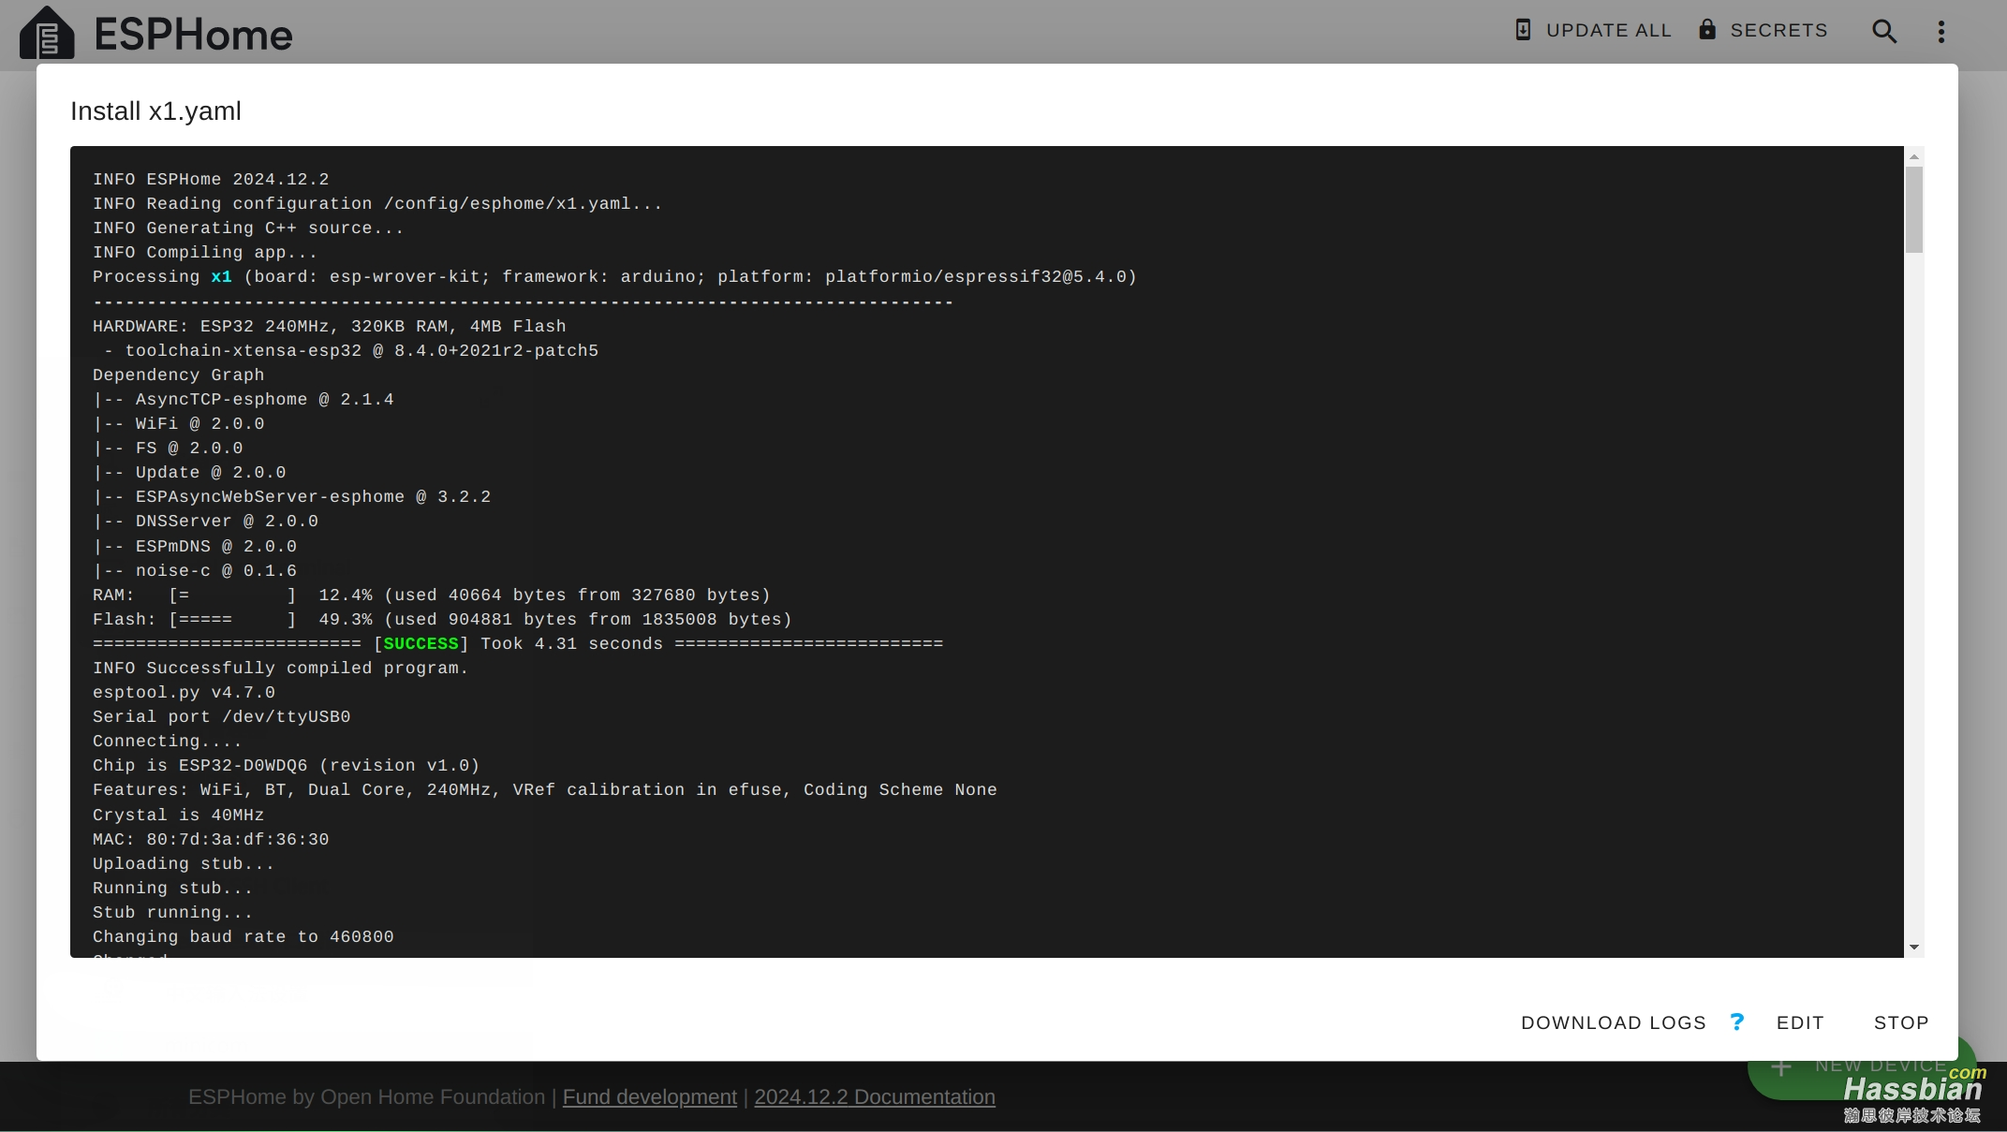Image resolution: width=2007 pixels, height=1132 pixels.
Task: Open the Fund development link
Action: point(650,1096)
